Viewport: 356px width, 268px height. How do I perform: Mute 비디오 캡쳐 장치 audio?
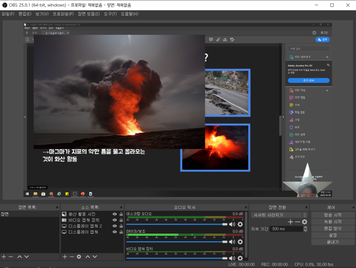(x=232, y=258)
